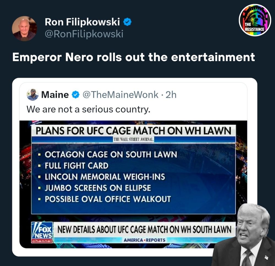Open the @TheMaineWonk handle
275x266 pixels.
(x=120, y=95)
